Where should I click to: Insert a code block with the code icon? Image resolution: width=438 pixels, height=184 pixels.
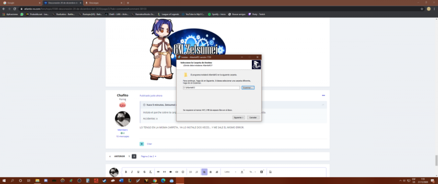pos(177,172)
